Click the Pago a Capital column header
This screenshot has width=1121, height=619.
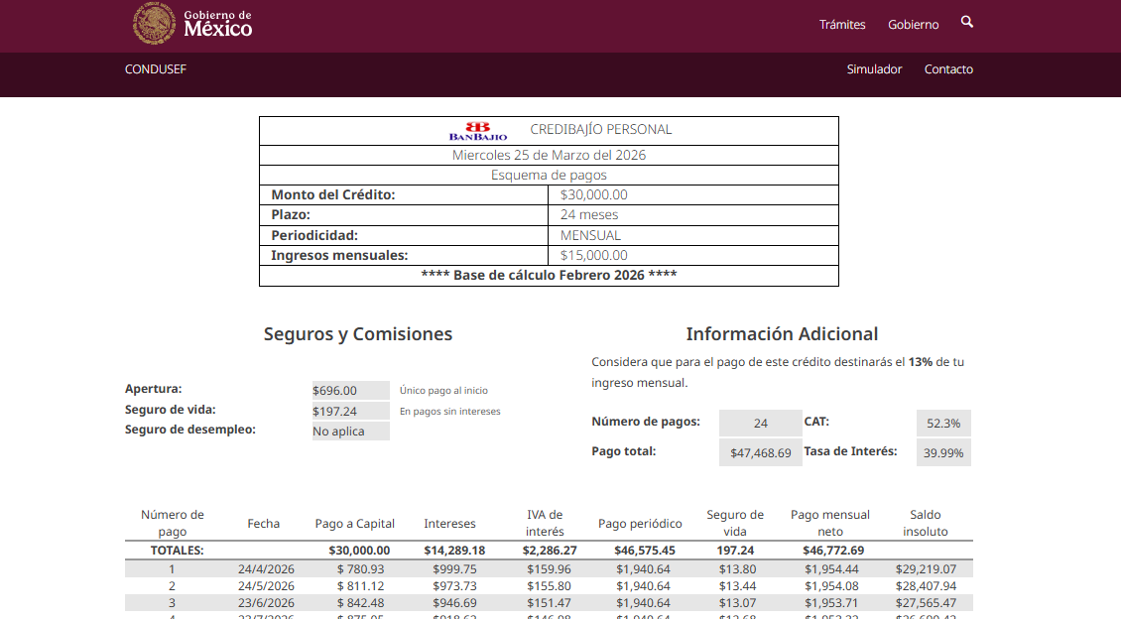coord(354,523)
